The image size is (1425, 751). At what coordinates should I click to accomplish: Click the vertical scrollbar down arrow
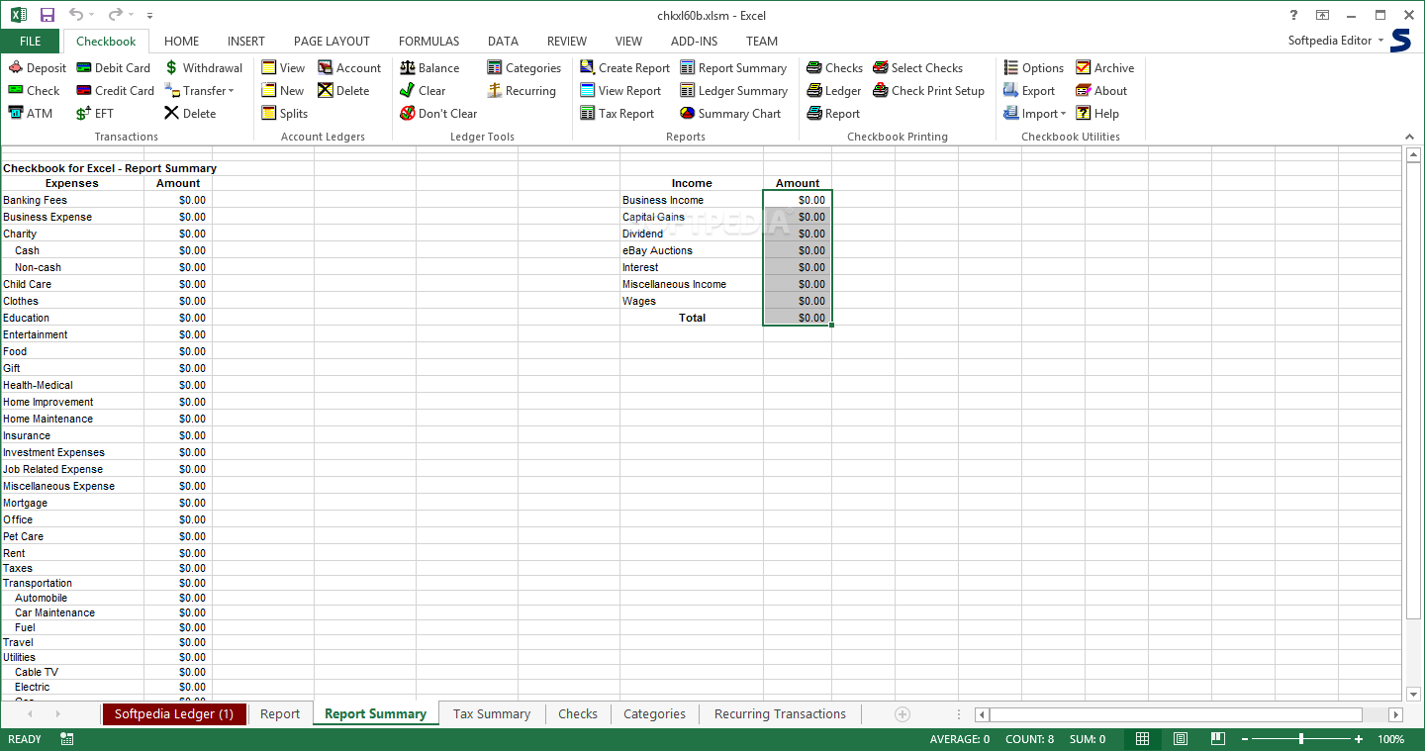click(x=1413, y=694)
